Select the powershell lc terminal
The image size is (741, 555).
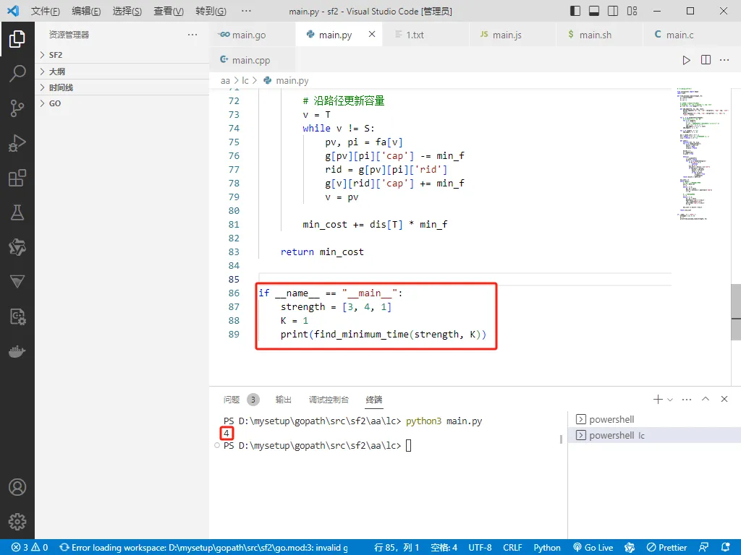(654, 435)
